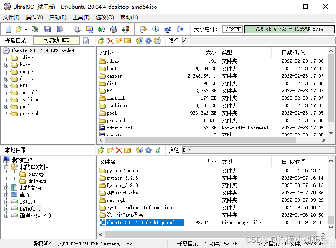Collapse the 我的ISO文档 tree node

click(7, 167)
